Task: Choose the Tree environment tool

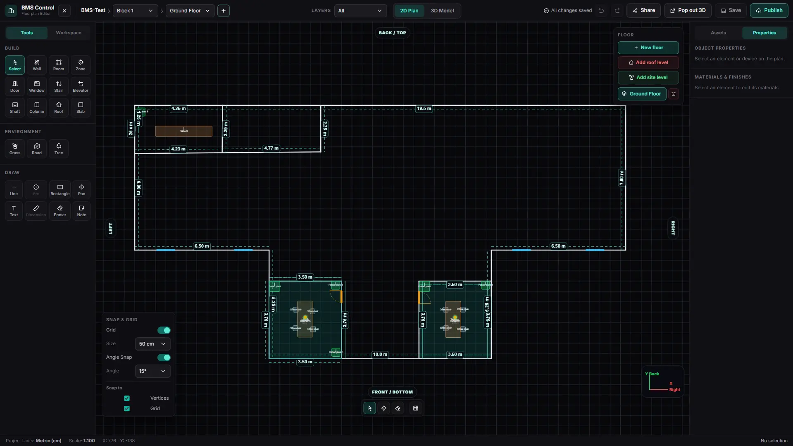Action: (x=59, y=149)
